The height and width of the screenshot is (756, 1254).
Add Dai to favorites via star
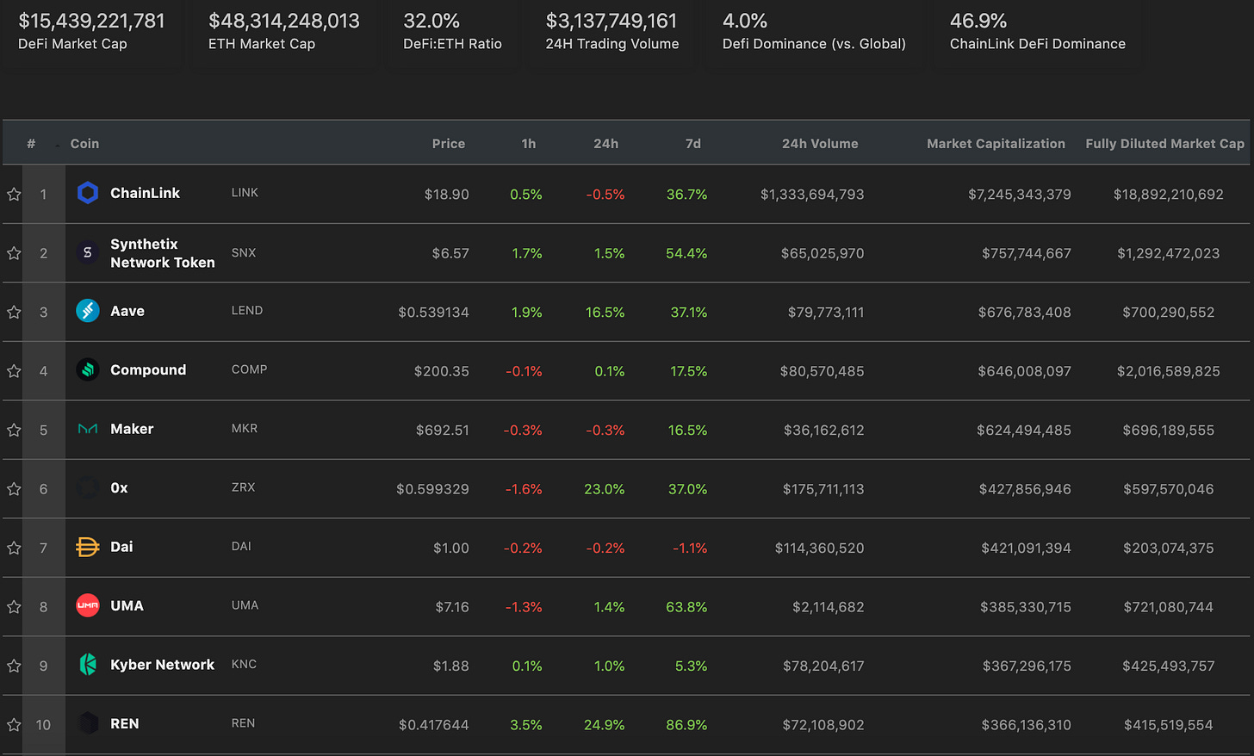click(14, 548)
